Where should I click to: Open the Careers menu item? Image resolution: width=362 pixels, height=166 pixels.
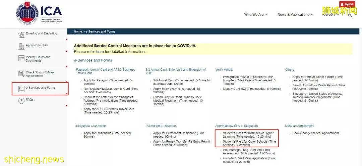pyautogui.click(x=329, y=14)
